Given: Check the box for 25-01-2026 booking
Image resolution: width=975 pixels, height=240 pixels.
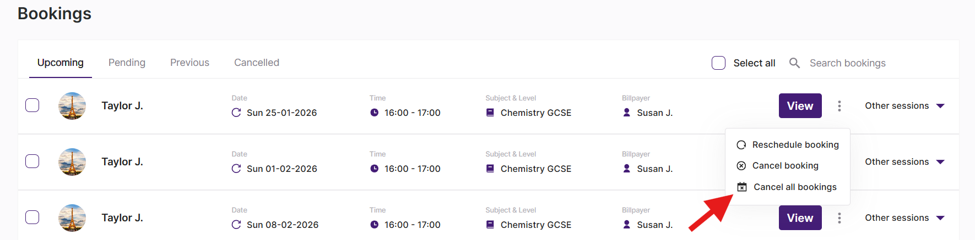Looking at the screenshot, I should tap(32, 105).
